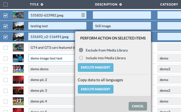Check the demo demo row checkbox
181x112 pixels.
click(x=6, y=69)
